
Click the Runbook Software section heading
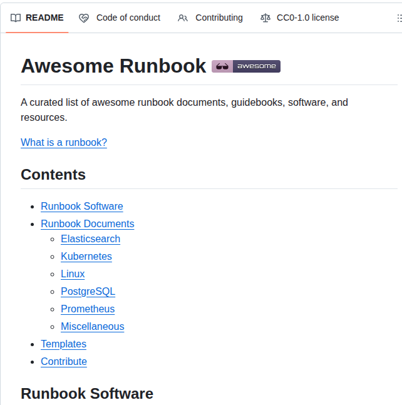point(87,394)
